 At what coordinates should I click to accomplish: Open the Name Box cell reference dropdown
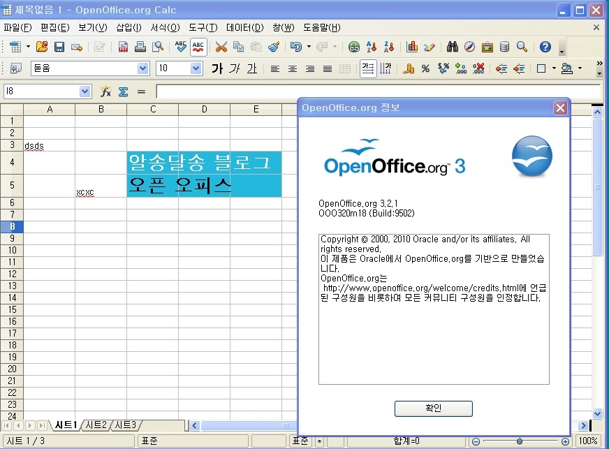(x=85, y=91)
